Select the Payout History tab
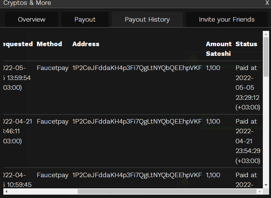Viewport: 271px width, 198px height. coord(147,19)
